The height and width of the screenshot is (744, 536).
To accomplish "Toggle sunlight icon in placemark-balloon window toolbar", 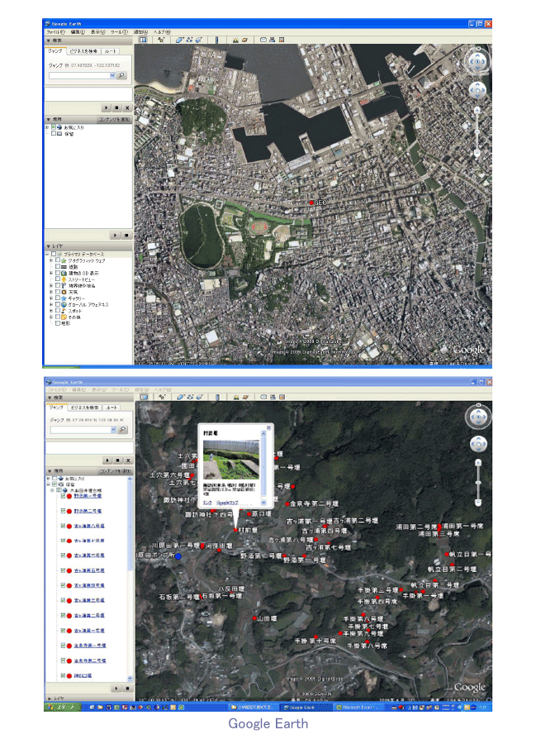I will point(235,397).
